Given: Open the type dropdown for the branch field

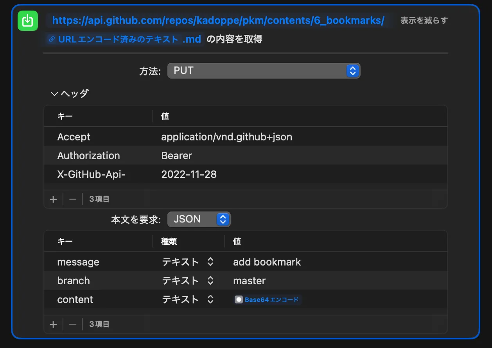Looking at the screenshot, I should pos(210,280).
